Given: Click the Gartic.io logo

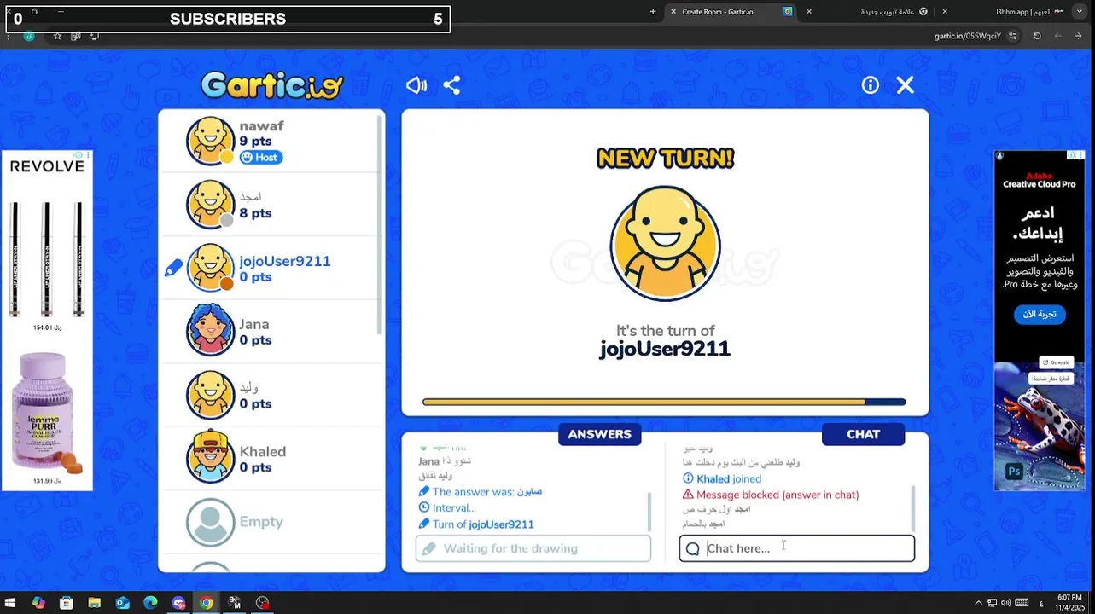Looking at the screenshot, I should [x=272, y=85].
